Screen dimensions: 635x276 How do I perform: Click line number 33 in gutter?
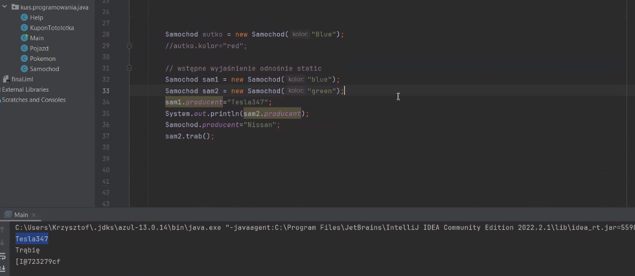click(x=106, y=91)
